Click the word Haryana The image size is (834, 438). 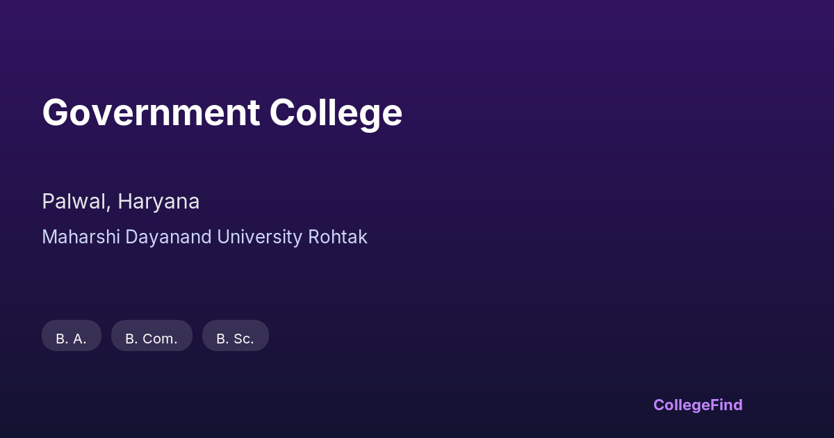(x=158, y=202)
